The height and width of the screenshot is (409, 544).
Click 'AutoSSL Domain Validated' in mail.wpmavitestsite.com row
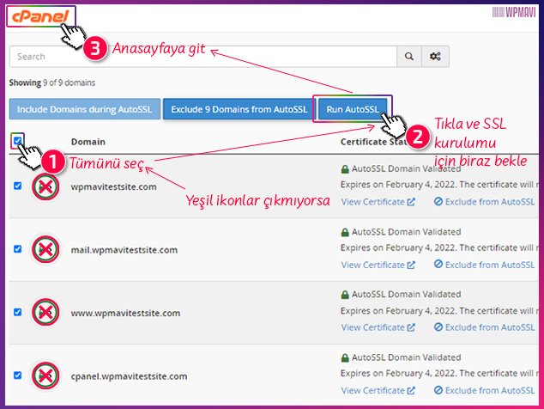coord(406,232)
